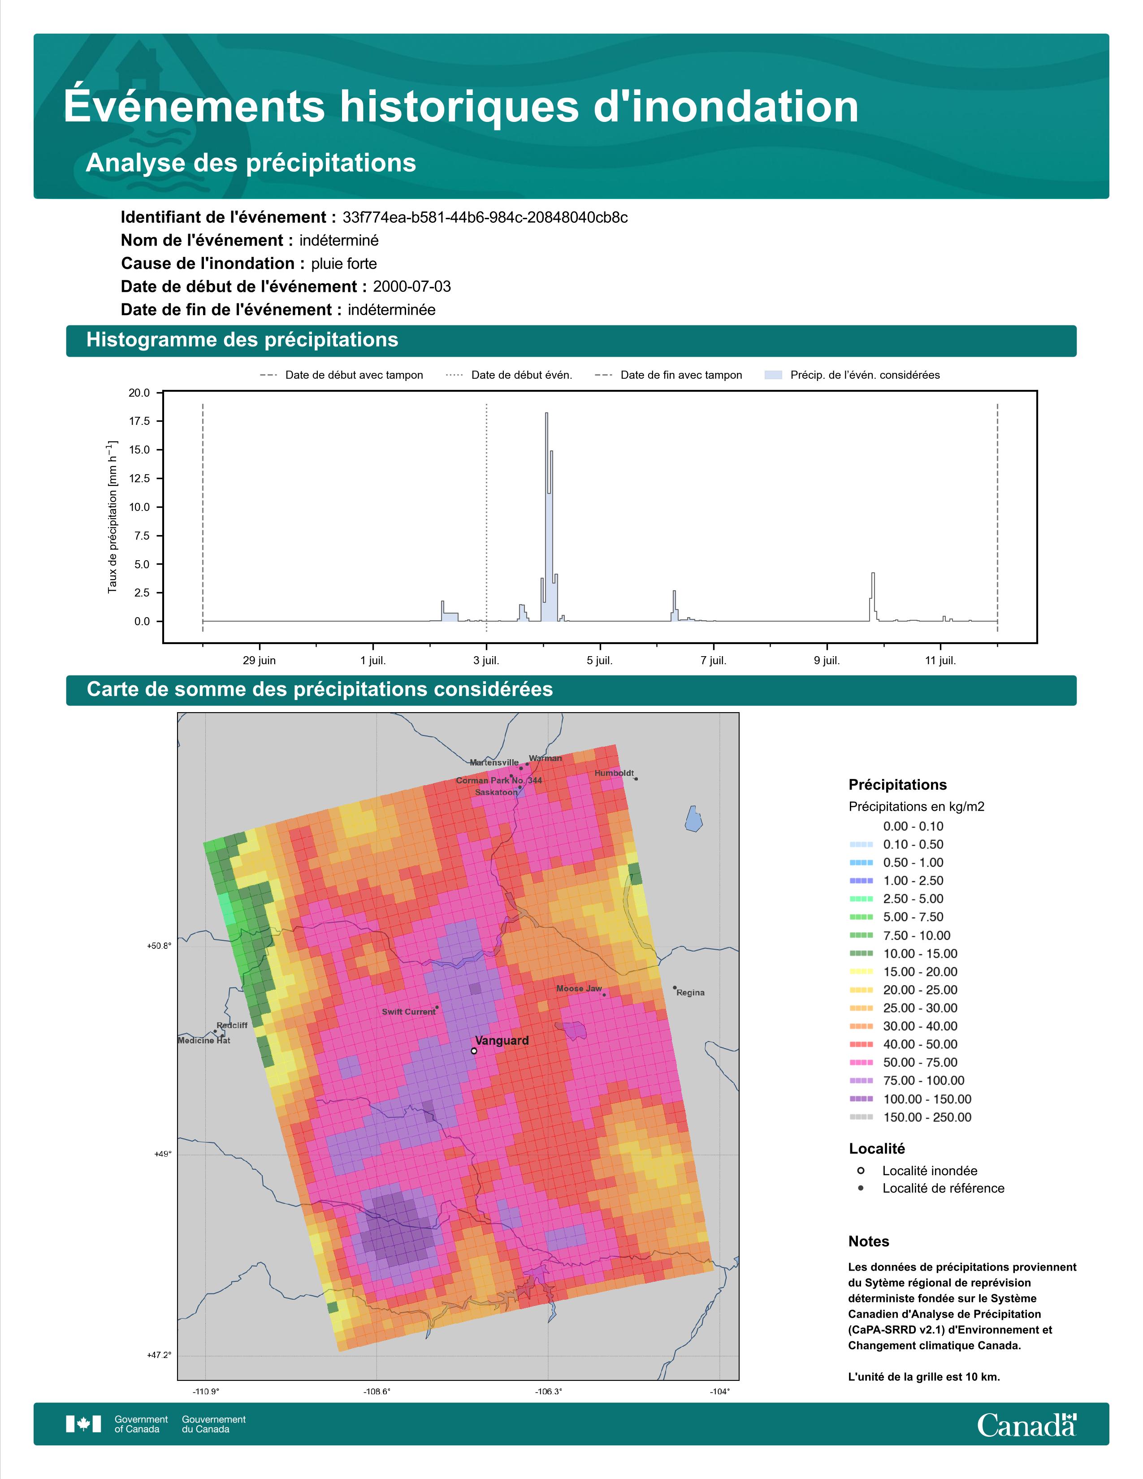
Task: Click the 2.50 - 5.00 green legend swatch
Action: (861, 899)
